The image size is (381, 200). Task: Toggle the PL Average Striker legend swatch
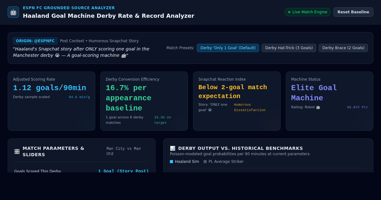205,162
